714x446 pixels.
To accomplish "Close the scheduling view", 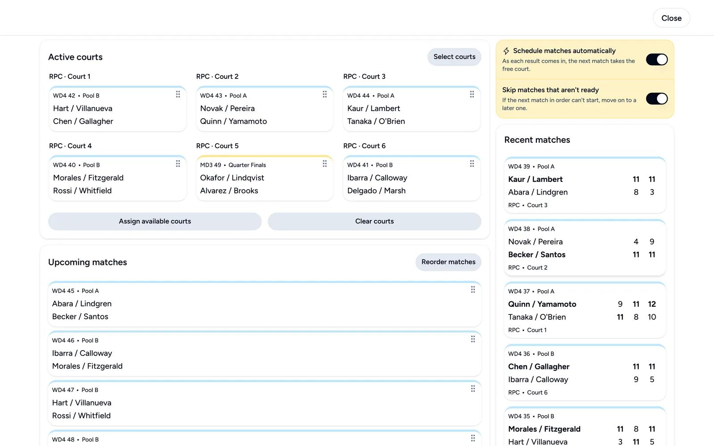I will 671,18.
